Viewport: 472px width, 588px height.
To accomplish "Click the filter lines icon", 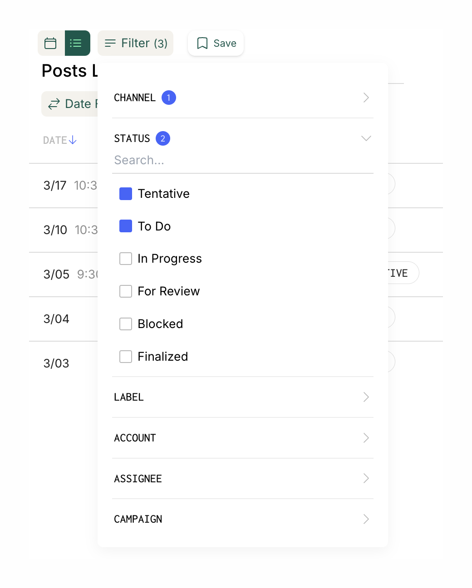I will pos(110,43).
